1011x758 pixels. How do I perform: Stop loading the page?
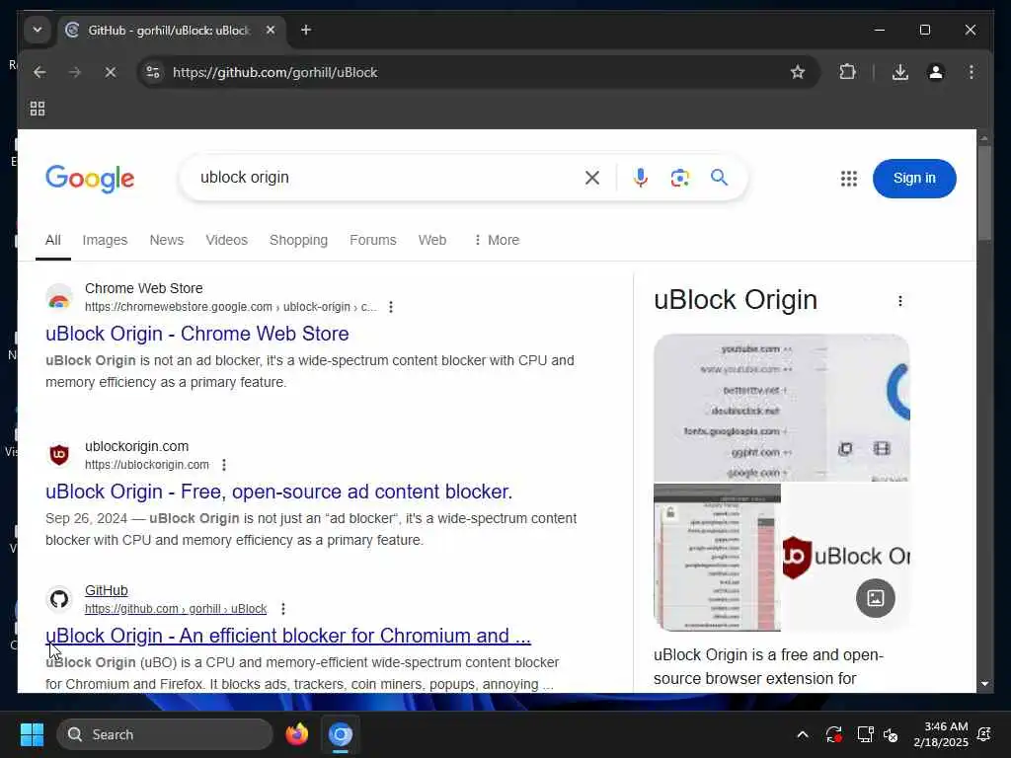111,72
